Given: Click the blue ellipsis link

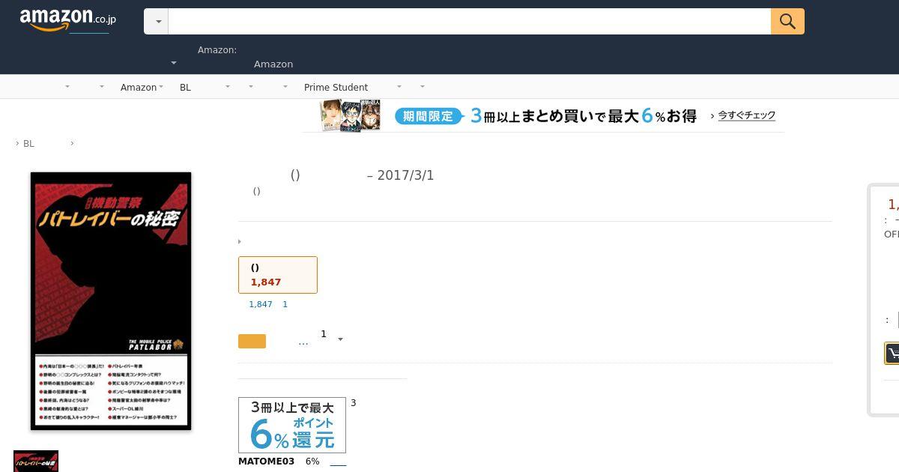Looking at the screenshot, I should coord(303,342).
